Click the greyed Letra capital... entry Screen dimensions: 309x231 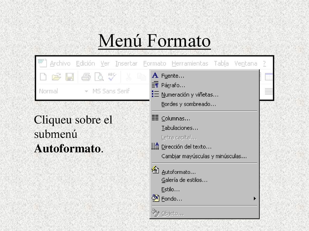[205, 137]
